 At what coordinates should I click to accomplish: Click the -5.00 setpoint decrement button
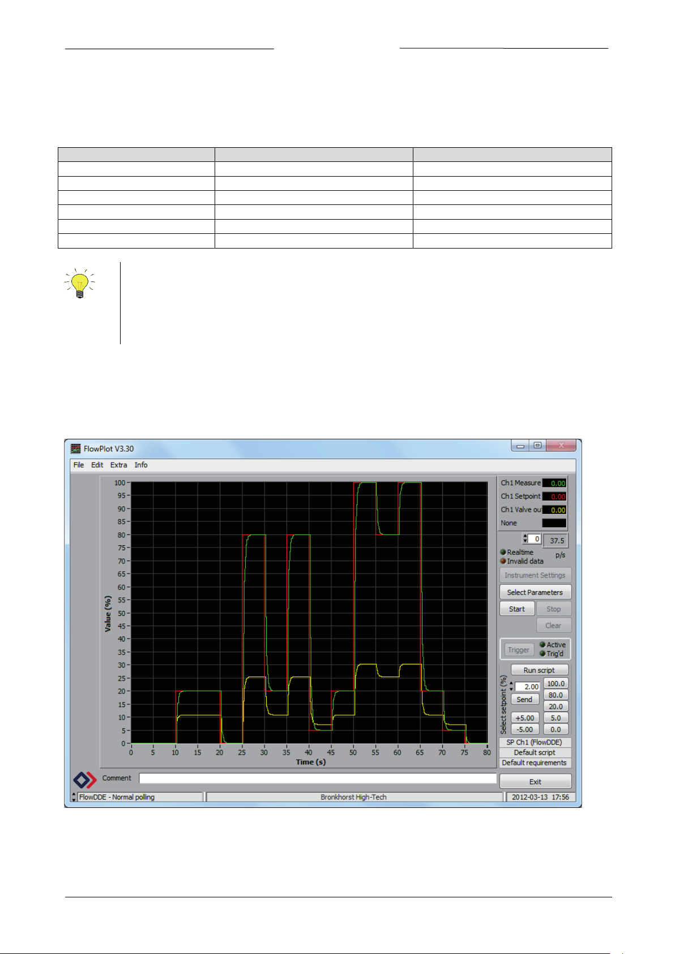(x=526, y=729)
